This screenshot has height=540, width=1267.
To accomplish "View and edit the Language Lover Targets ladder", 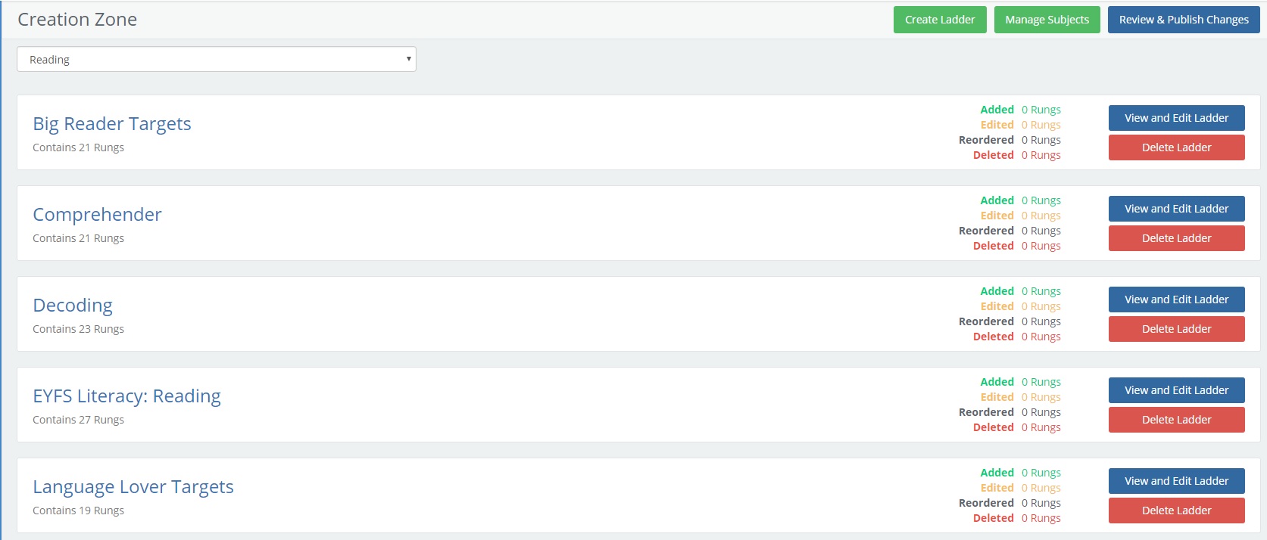I will click(x=1175, y=481).
